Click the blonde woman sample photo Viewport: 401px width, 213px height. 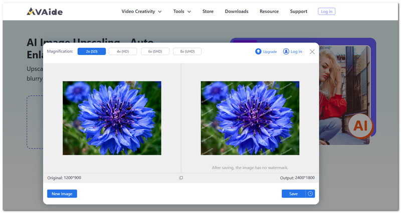click(x=344, y=95)
